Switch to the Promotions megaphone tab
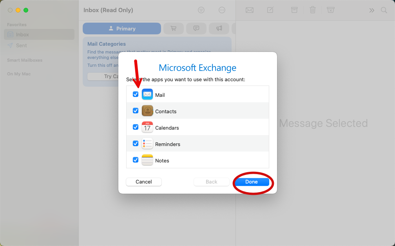Viewport: 395px width, 246px height. (219, 29)
